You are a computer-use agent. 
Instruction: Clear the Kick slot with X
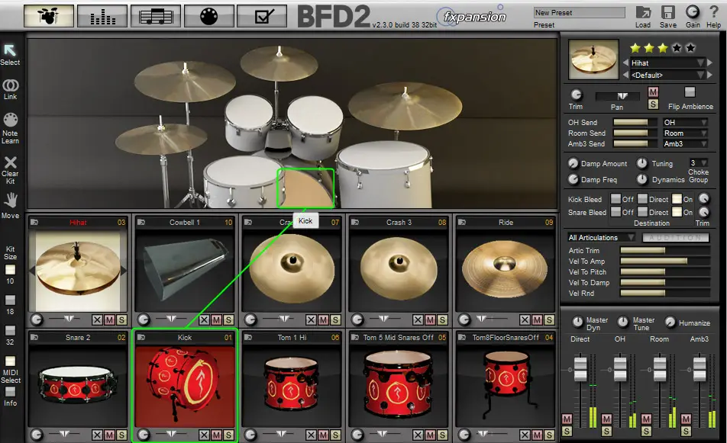coord(204,435)
